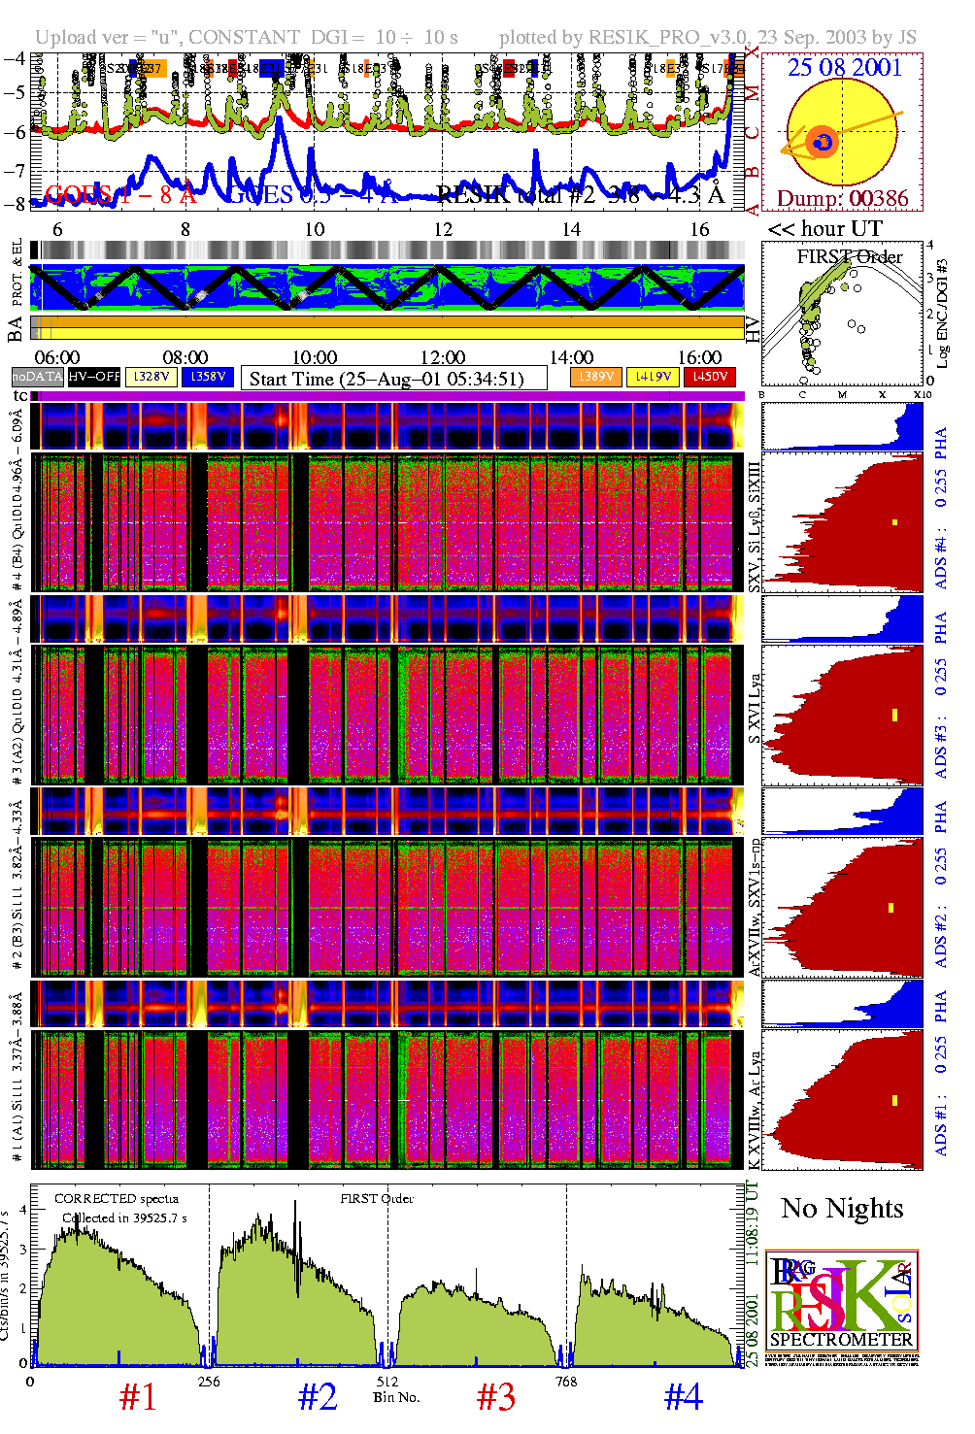Click the red M flare class label
The width and height of the screenshot is (975, 1434).
tap(753, 93)
